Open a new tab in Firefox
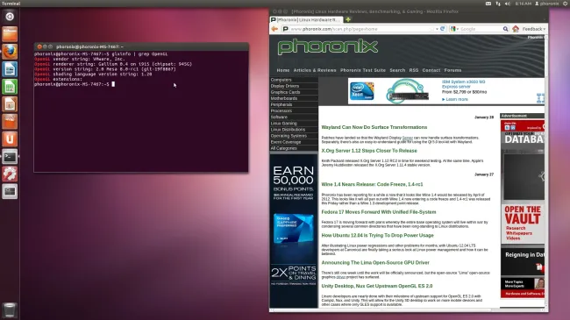Viewport: 570px width, 320px height. click(348, 19)
